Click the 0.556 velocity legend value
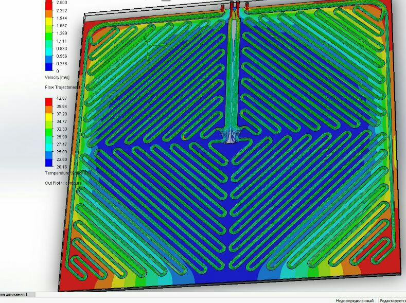406x303 pixels. pos(62,56)
